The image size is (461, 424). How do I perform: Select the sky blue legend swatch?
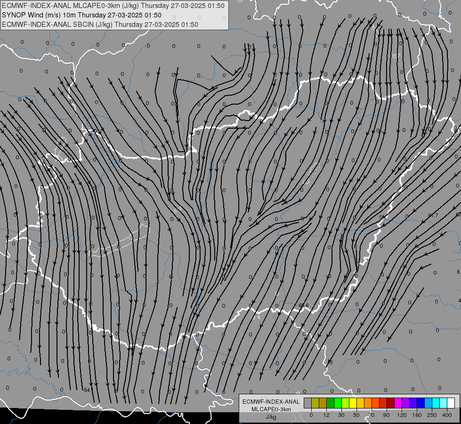[x=429, y=403]
